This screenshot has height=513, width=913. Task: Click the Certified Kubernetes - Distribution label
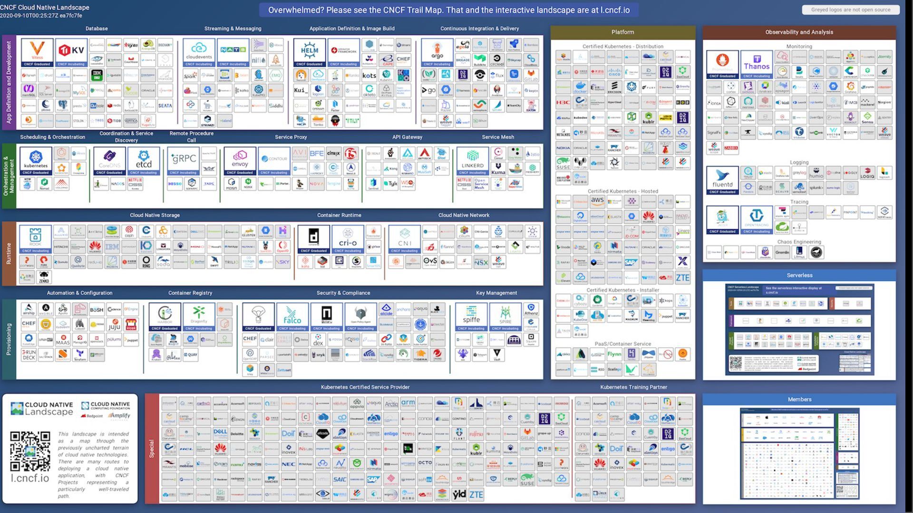click(x=623, y=47)
